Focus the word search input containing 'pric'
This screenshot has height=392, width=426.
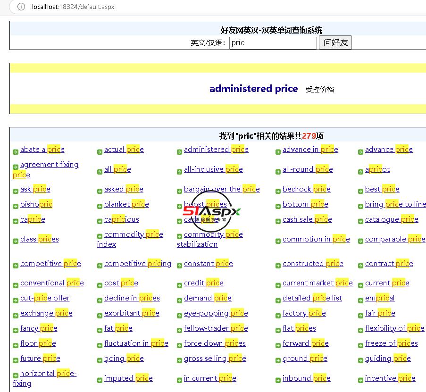pos(273,43)
